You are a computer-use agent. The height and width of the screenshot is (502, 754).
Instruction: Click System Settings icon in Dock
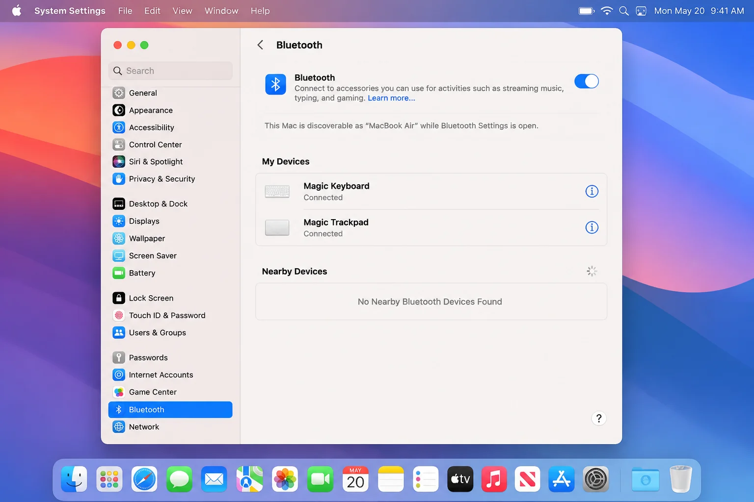(x=595, y=479)
